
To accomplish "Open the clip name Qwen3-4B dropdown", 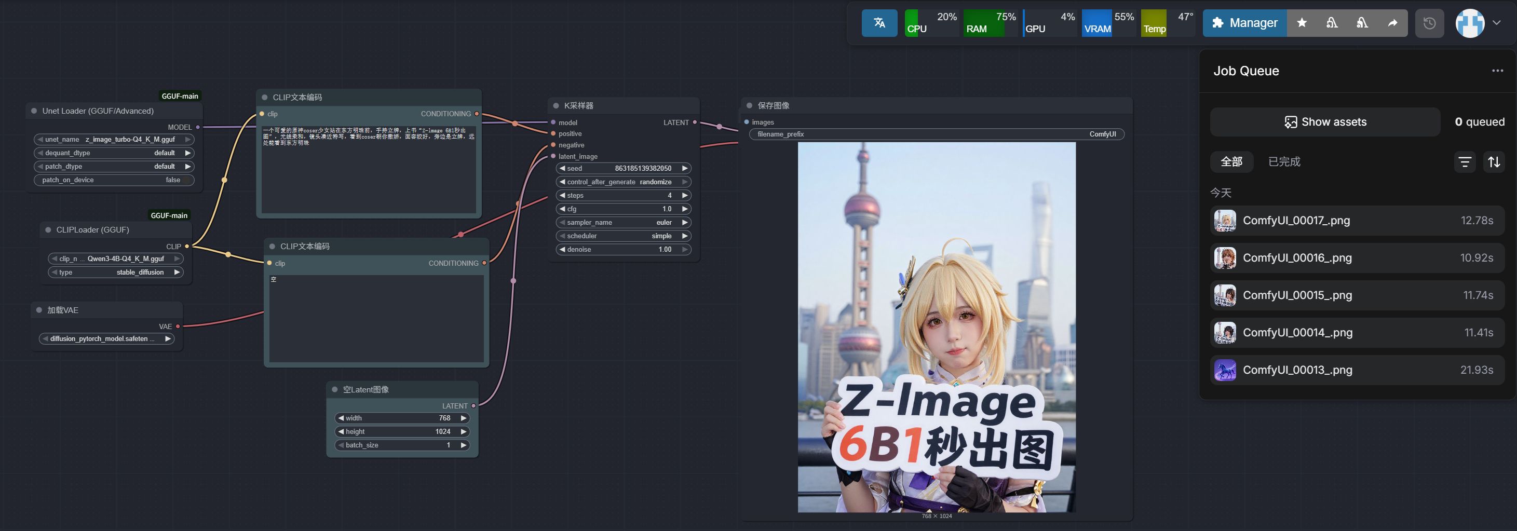I will 116,259.
